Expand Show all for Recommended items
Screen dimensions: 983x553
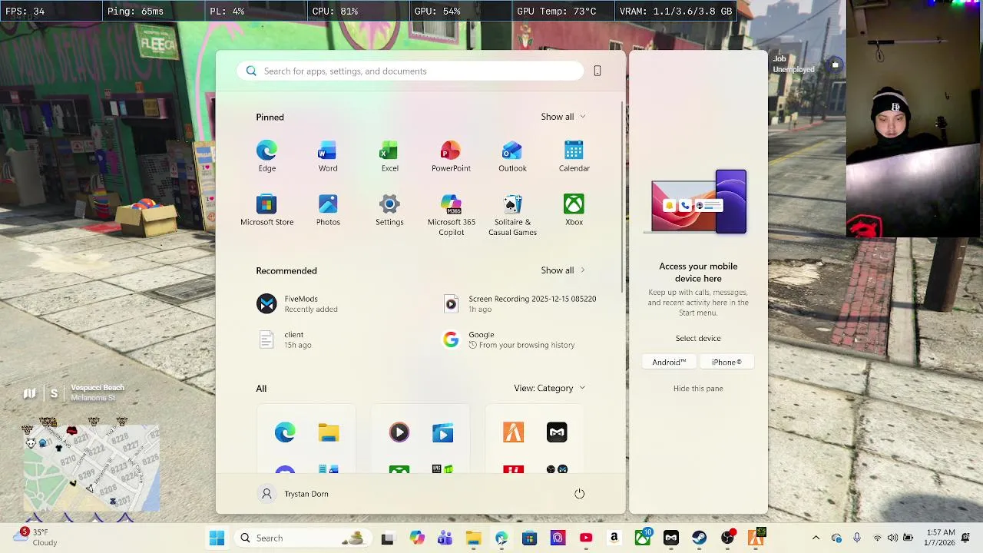click(563, 270)
